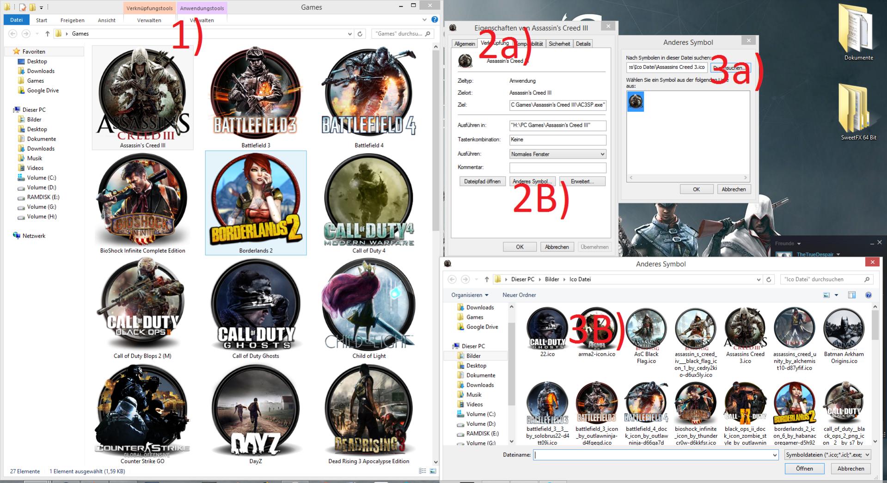The height and width of the screenshot is (483, 887).
Task: Open Netzwerk in the navigation tree
Action: pos(34,236)
